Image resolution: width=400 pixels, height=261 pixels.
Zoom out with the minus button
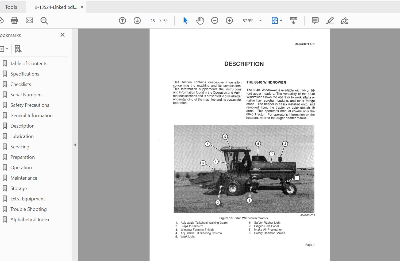(x=215, y=21)
